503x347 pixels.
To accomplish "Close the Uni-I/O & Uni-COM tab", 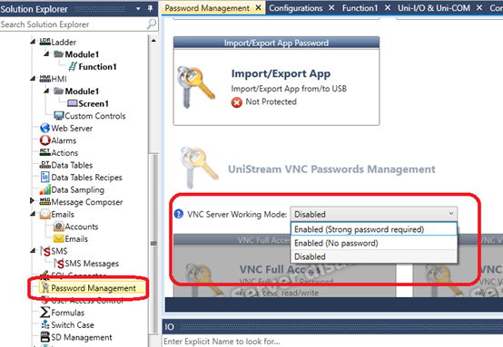I will pos(479,7).
